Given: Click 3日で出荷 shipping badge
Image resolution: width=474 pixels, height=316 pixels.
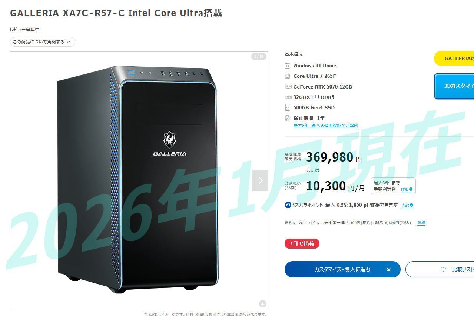Looking at the screenshot, I should pos(302,244).
